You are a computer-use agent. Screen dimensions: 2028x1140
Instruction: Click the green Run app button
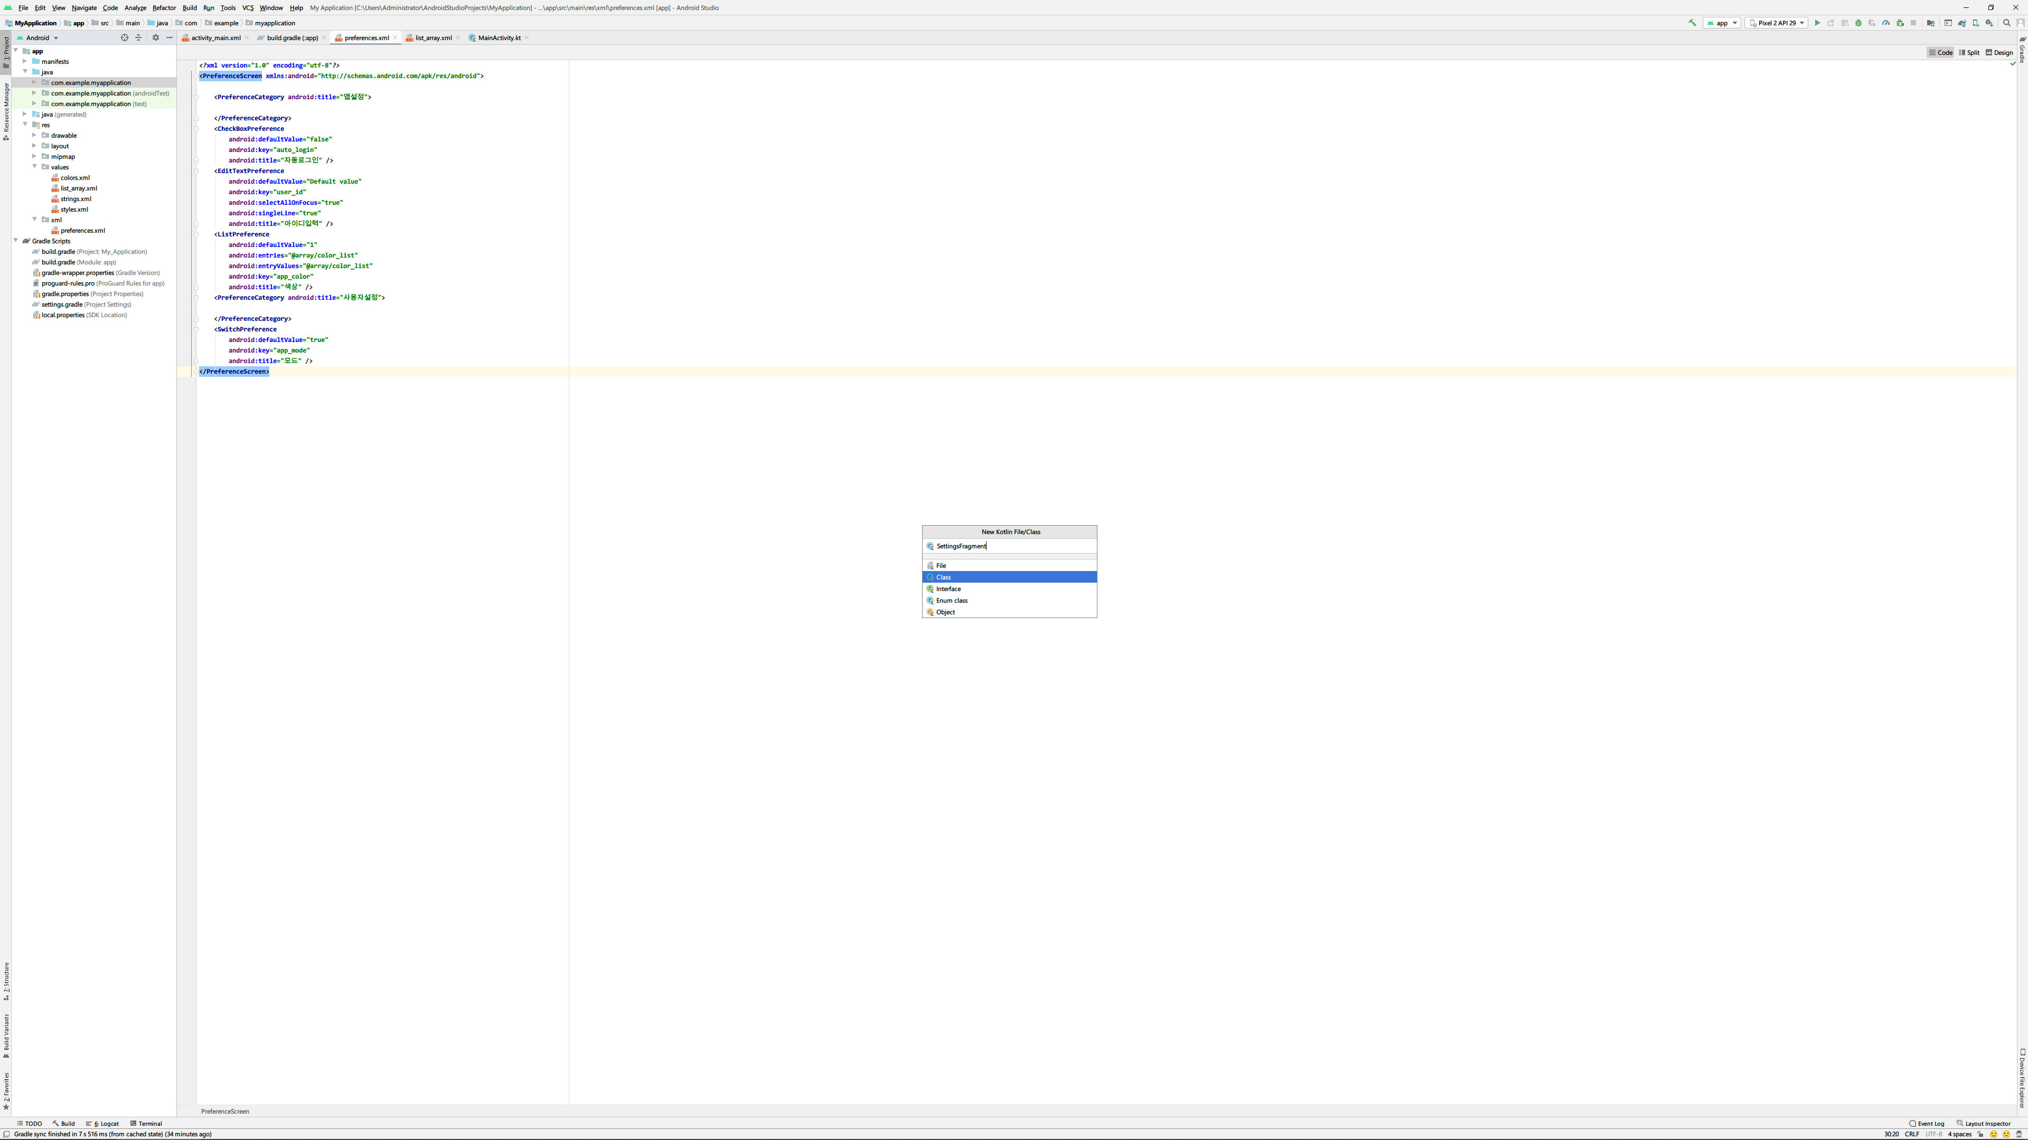[x=1817, y=23]
